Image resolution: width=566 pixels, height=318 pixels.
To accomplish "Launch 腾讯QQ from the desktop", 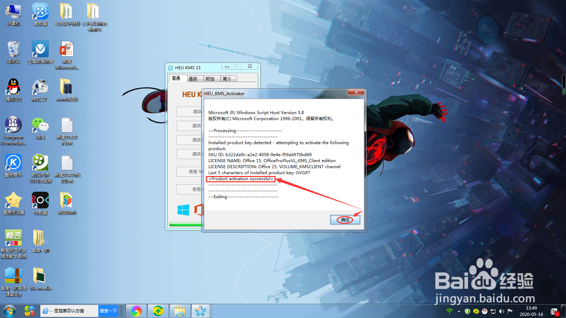I will [x=13, y=90].
